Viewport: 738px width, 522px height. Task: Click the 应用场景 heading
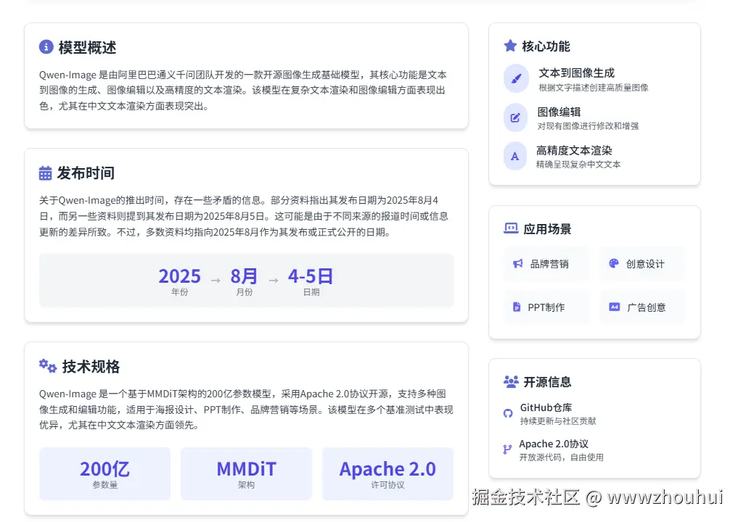(547, 229)
